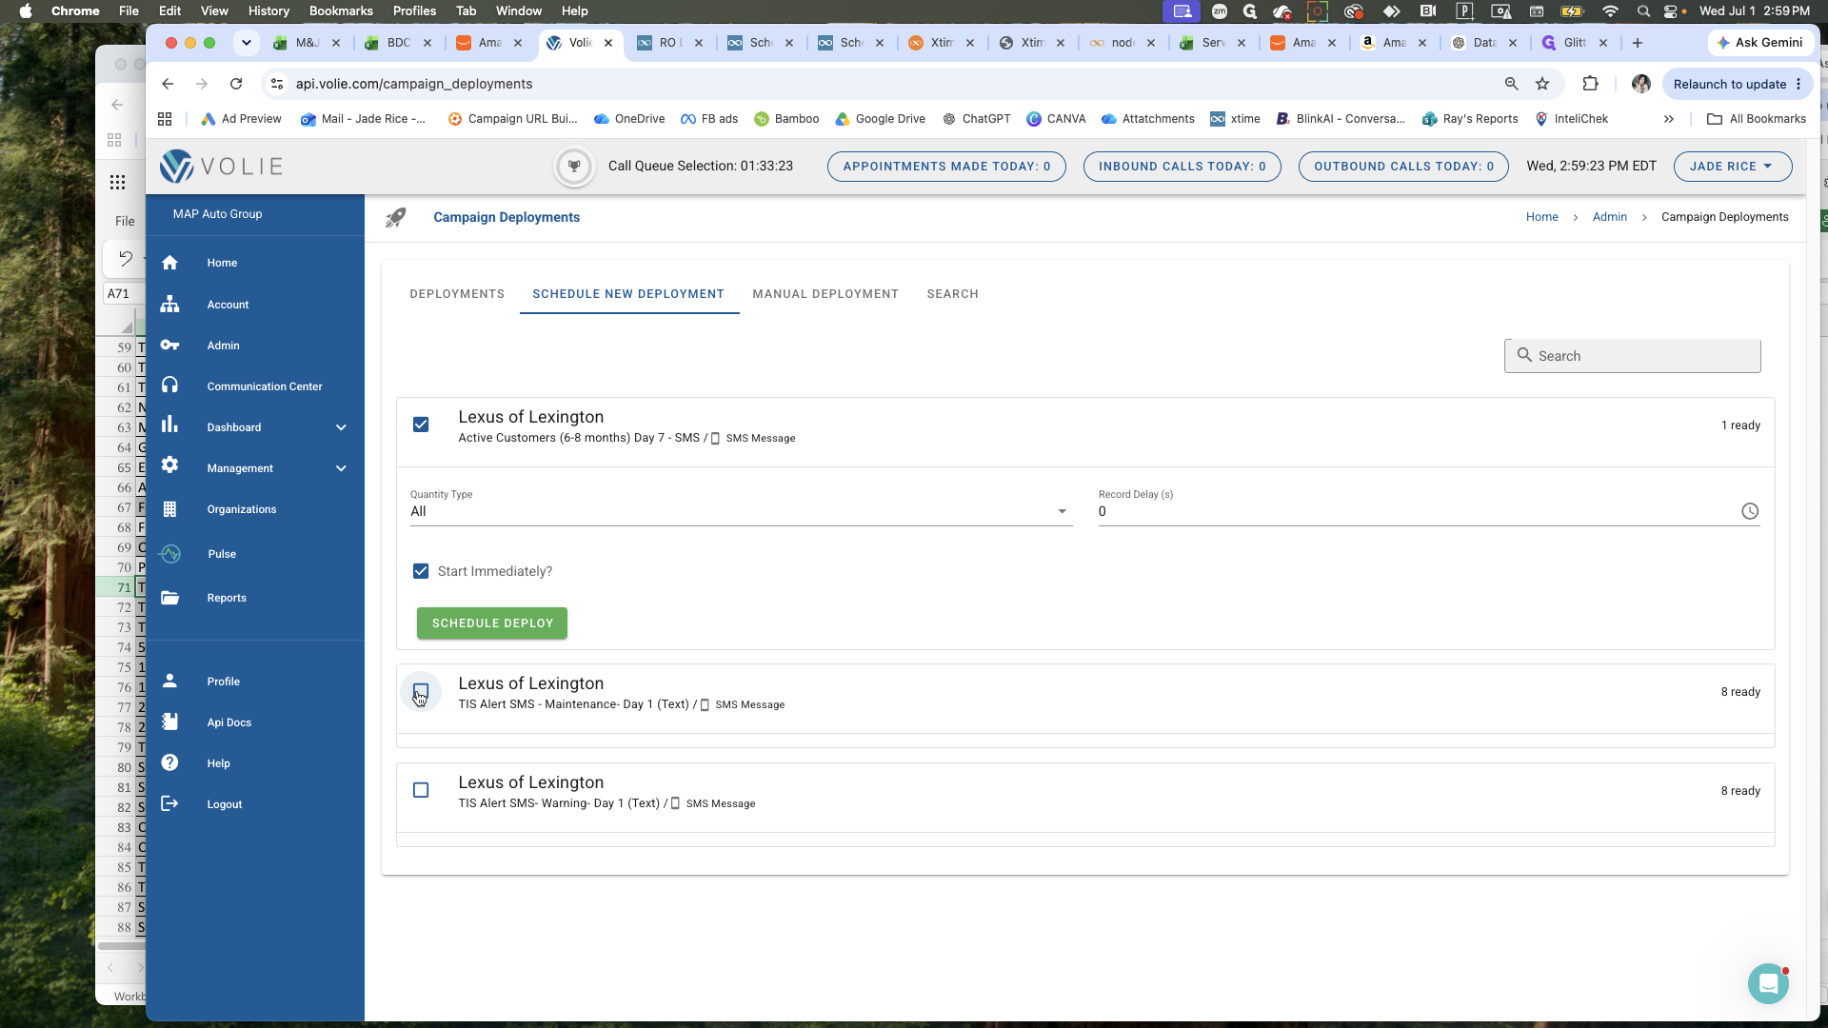The image size is (1828, 1028).
Task: Open the Reports folder icon
Action: coord(169,598)
